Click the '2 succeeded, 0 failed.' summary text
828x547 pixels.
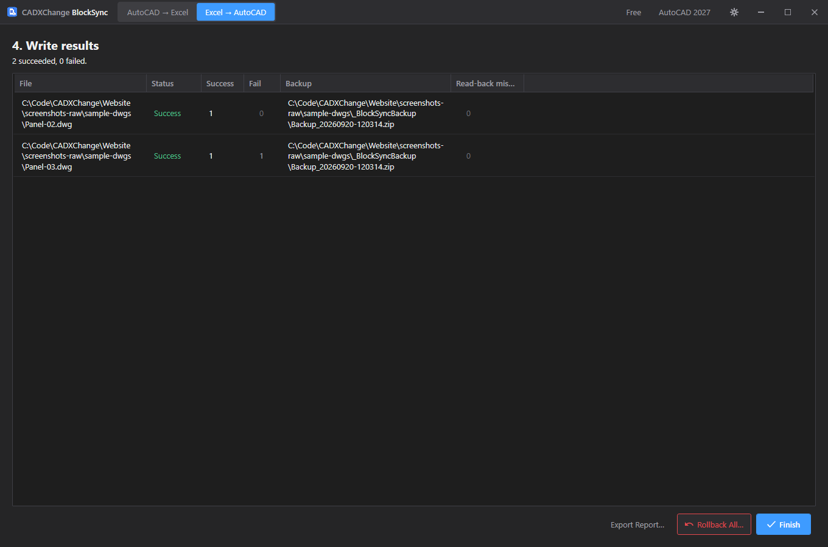tap(49, 61)
